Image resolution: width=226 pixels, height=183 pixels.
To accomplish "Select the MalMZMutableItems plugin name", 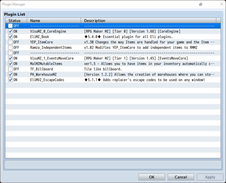I will coord(46,64).
